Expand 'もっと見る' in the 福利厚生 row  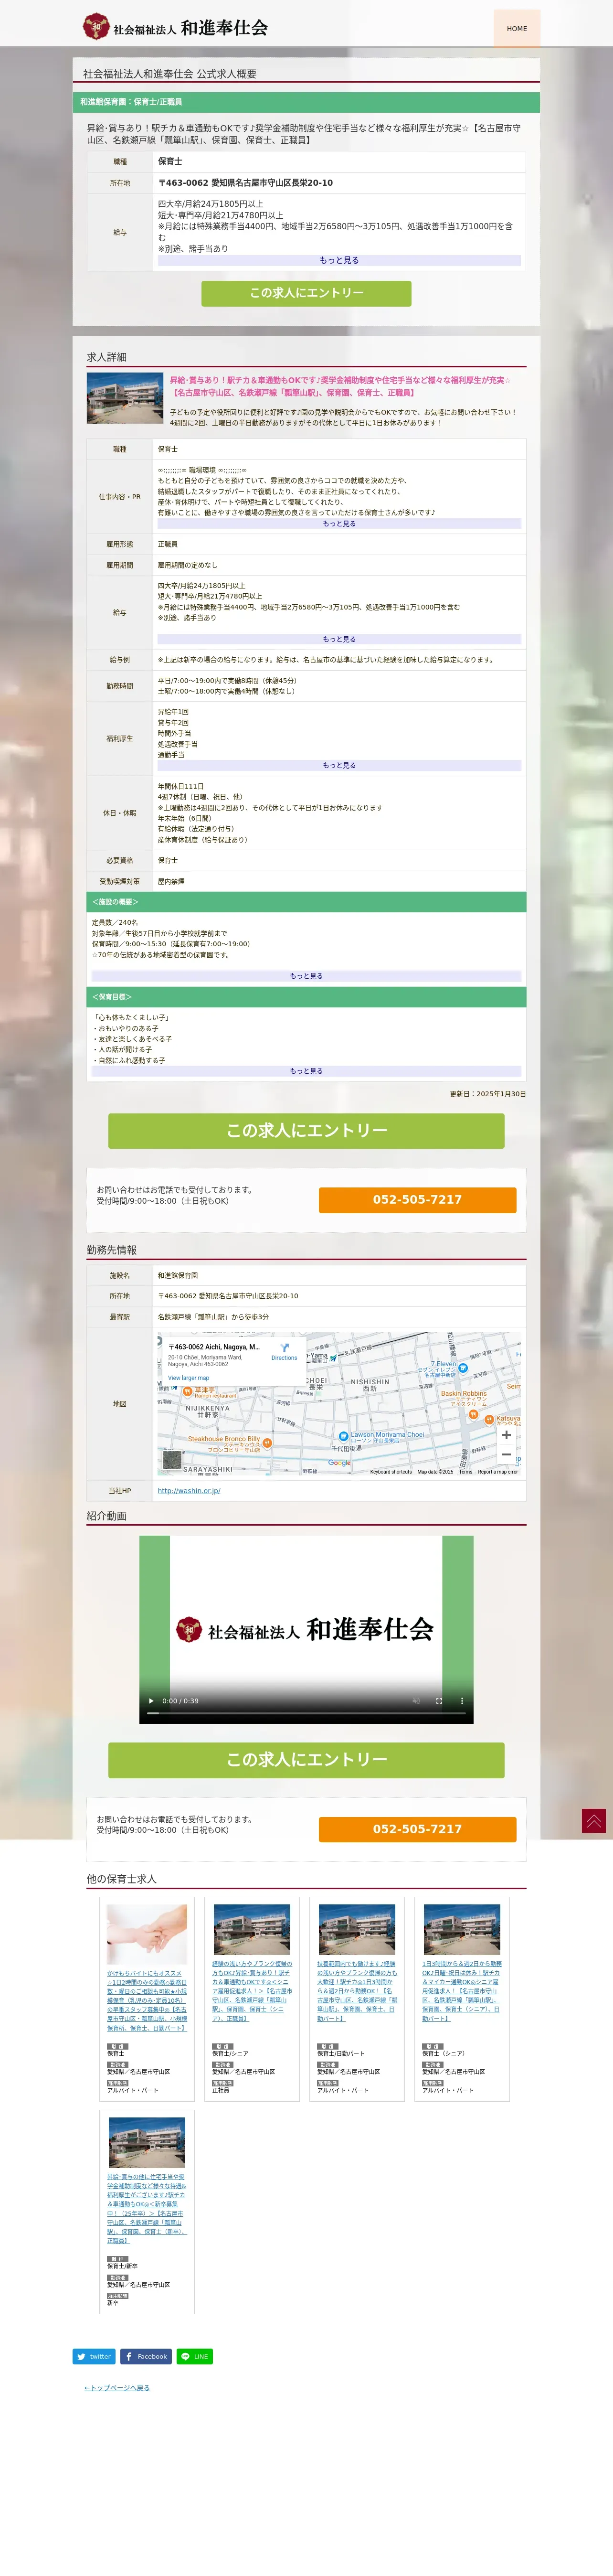pos(339,765)
